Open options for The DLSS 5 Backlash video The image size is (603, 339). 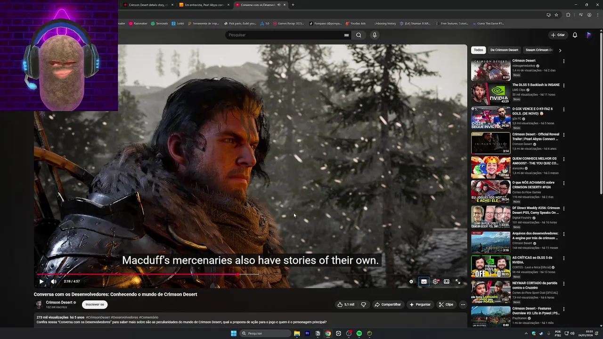[x=563, y=86]
